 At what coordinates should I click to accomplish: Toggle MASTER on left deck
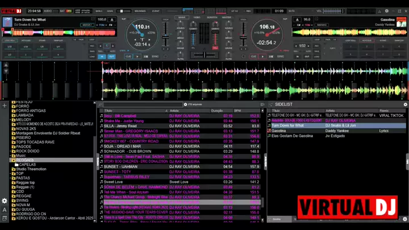[x=87, y=25]
